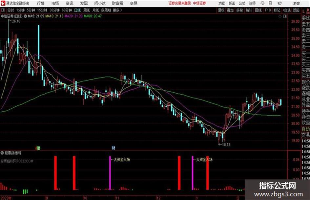Switch to the 周线 weekly tab
The image size is (310, 200).
click(x=87, y=10)
